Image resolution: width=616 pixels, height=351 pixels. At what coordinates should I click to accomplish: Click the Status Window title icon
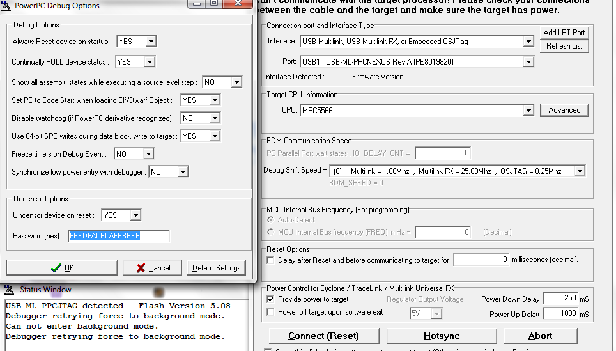[x=9, y=290]
